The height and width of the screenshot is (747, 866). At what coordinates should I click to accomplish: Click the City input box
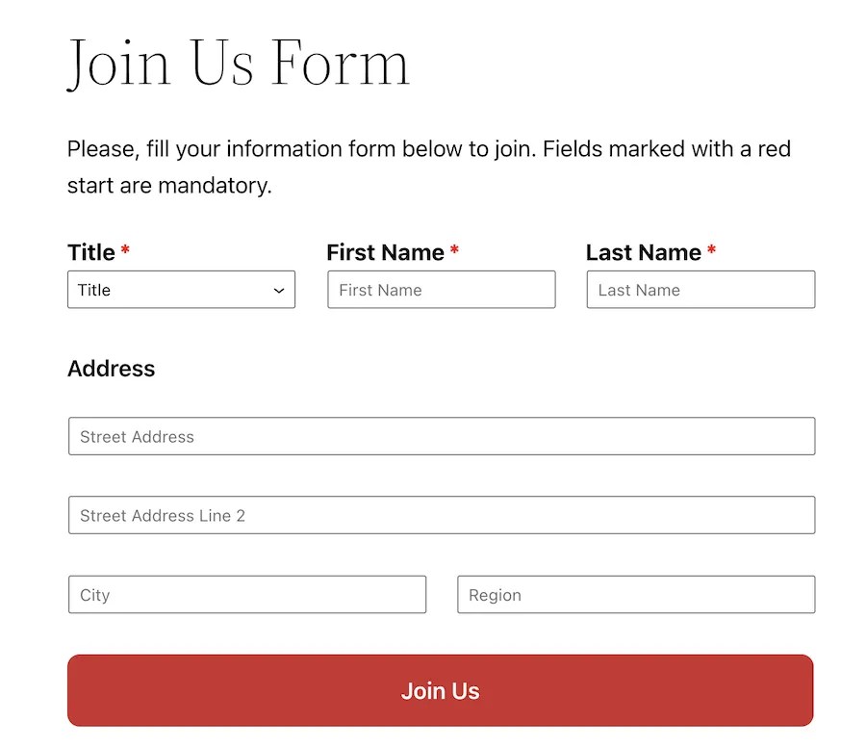pos(246,594)
